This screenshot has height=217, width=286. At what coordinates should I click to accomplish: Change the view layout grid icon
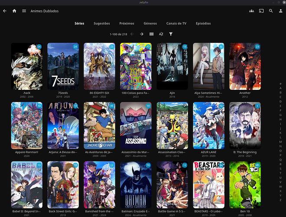tap(151, 34)
